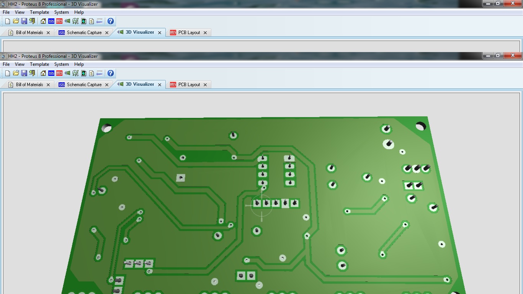523x294 pixels.
Task: Click blue ISIS schematic icon in front window toolbar
Action: [51, 73]
